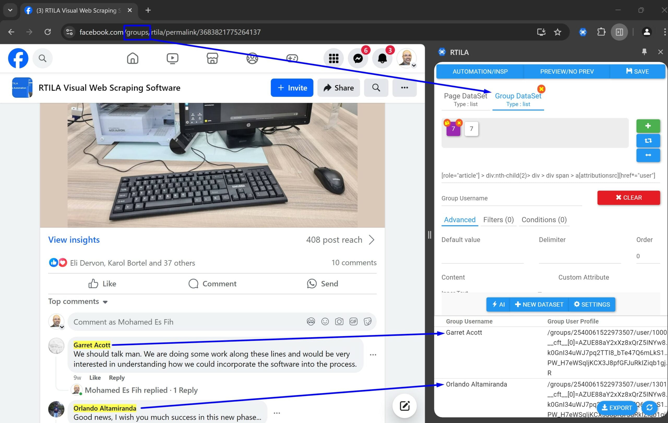Click the Order value field
The height and width of the screenshot is (423, 668).
[x=648, y=256]
